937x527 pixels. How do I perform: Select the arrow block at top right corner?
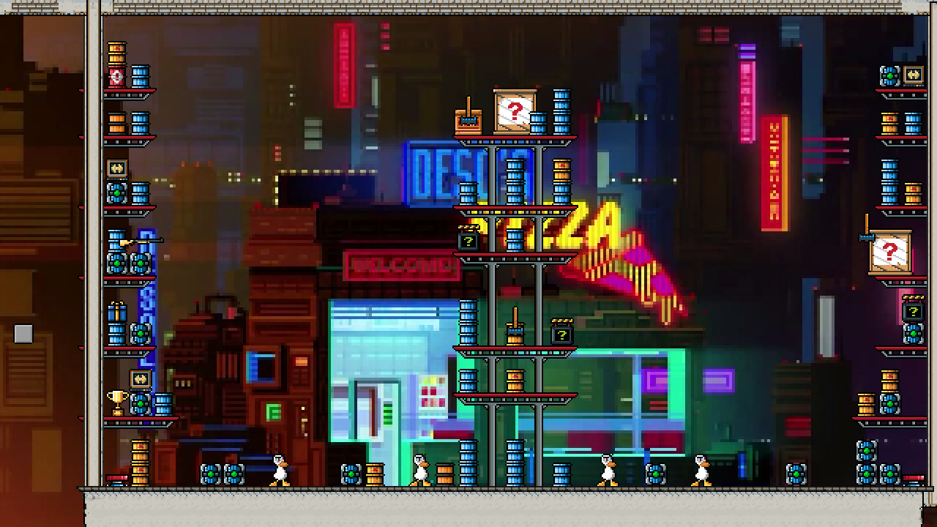[x=913, y=75]
